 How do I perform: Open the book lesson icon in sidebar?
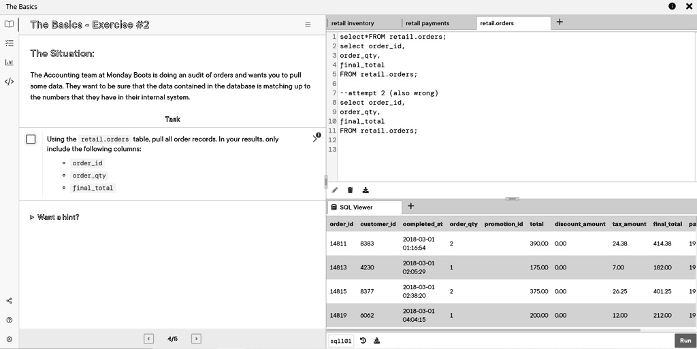9,24
